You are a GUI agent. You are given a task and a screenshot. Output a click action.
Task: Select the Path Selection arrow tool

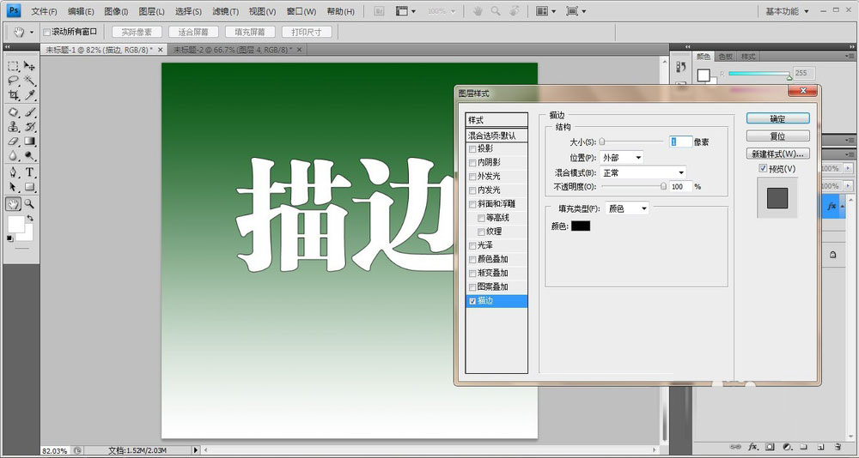point(13,188)
